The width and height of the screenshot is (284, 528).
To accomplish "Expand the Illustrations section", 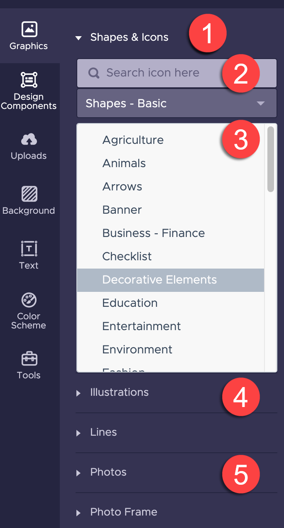I will coord(119,392).
